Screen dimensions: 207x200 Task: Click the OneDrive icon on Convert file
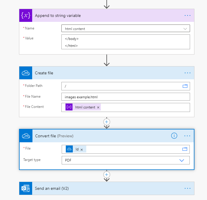(26, 136)
